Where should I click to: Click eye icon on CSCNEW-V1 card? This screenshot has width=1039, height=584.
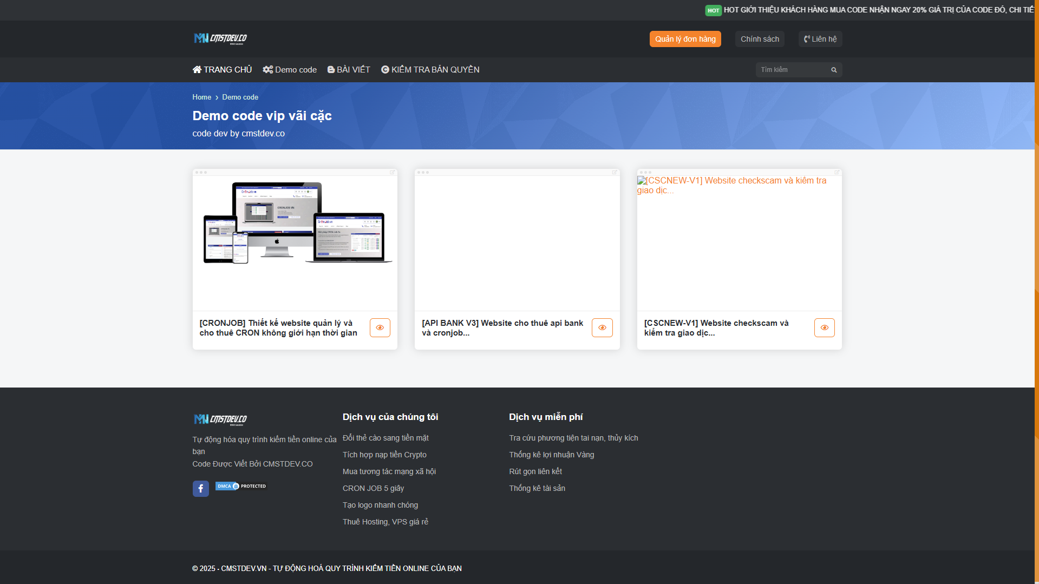(x=824, y=327)
